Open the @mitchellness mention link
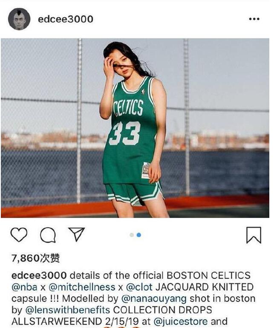The height and width of the screenshot is (328, 274). pos(82,287)
